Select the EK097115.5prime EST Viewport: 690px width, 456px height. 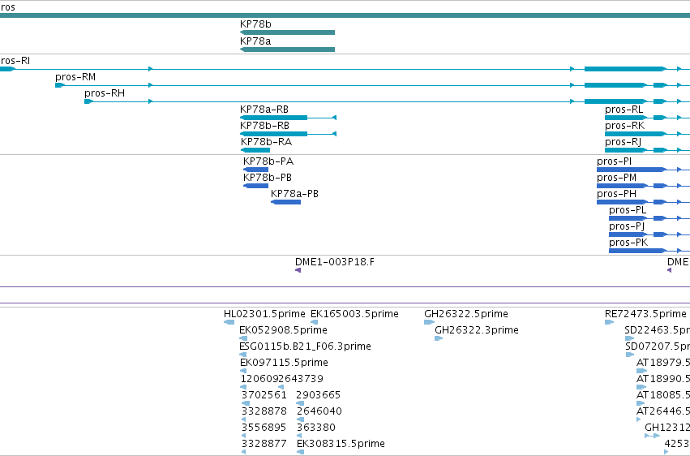243,371
